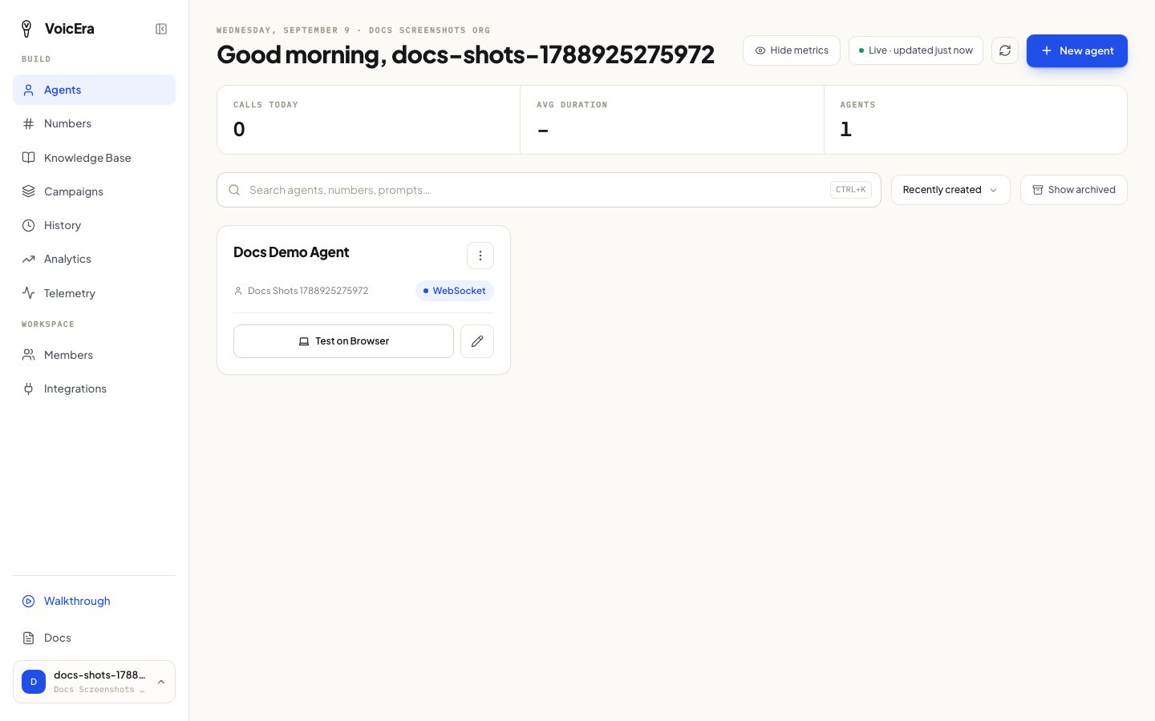Open Recently created sort dropdown
This screenshot has width=1155, height=721.
tap(950, 190)
